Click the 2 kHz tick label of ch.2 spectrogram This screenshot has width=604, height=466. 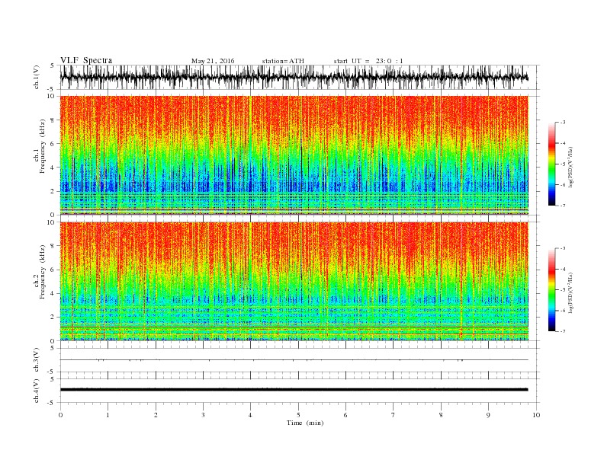(x=53, y=318)
